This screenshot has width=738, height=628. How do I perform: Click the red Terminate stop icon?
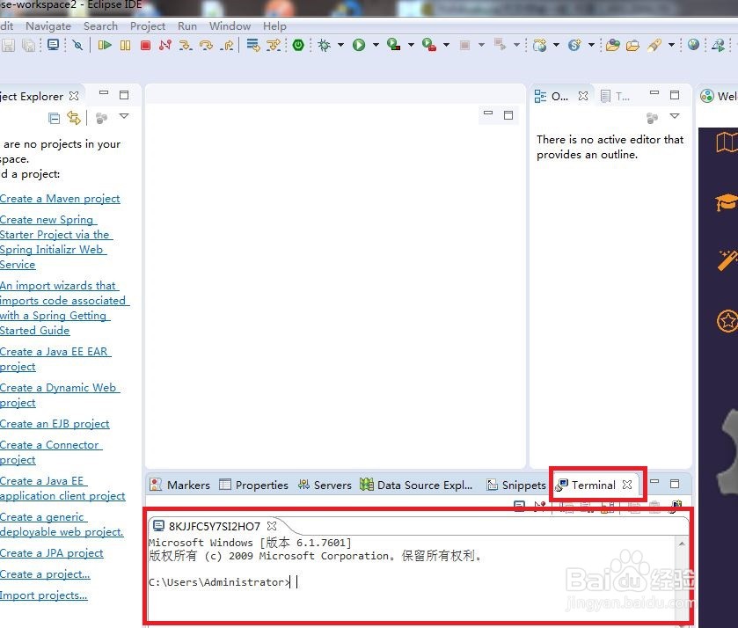[x=145, y=45]
